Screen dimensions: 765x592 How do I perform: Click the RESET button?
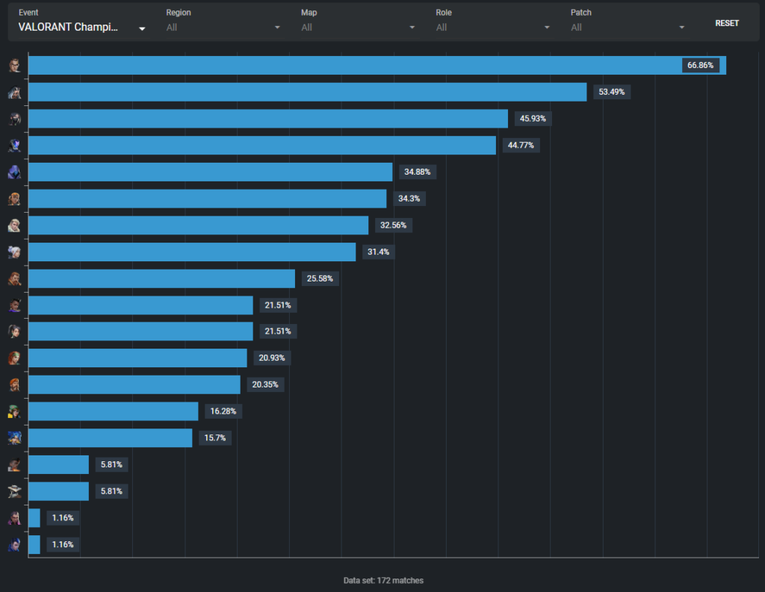(727, 23)
